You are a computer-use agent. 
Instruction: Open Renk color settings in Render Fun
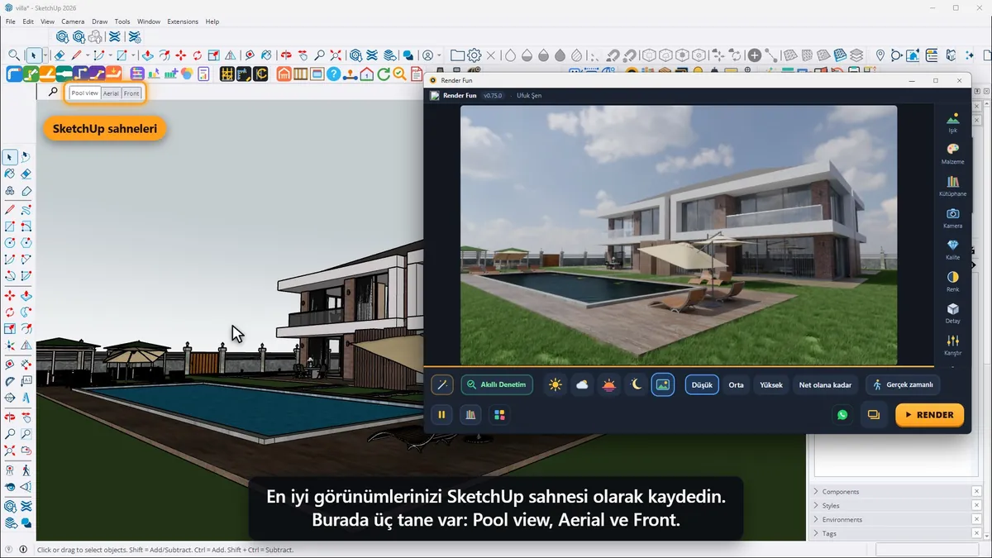pos(952,282)
